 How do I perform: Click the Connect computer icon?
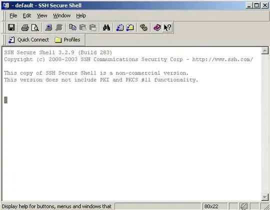coord(48,27)
